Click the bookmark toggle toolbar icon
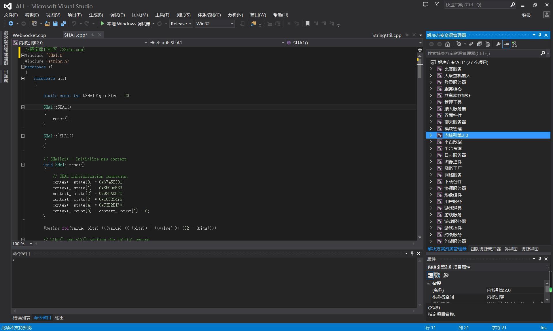Screen dimensions: 553x331 click(x=307, y=24)
